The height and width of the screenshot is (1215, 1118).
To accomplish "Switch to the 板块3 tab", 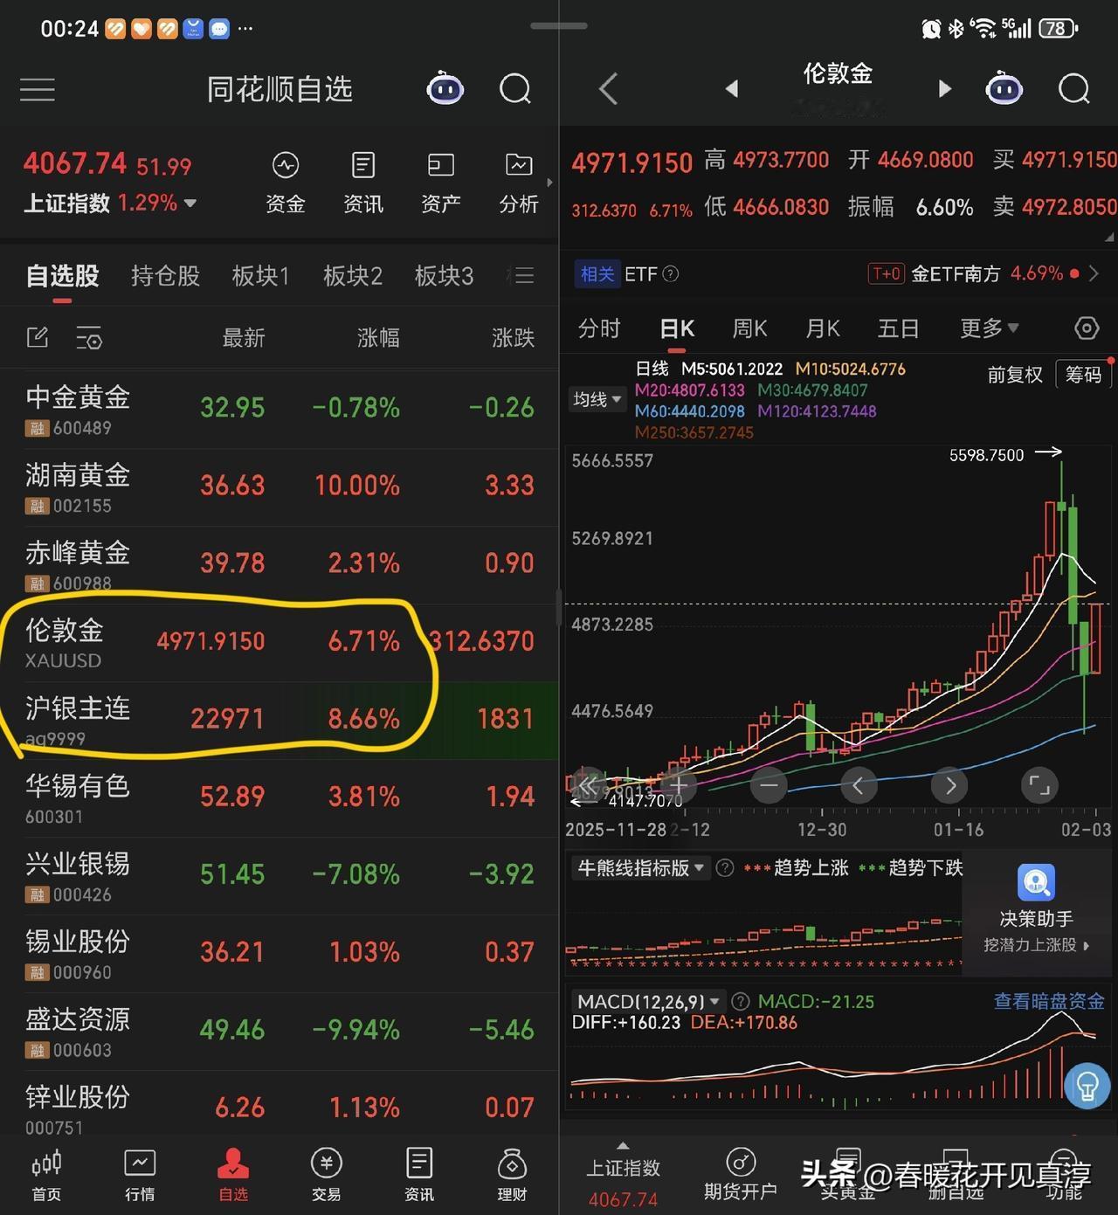I will pos(444,276).
